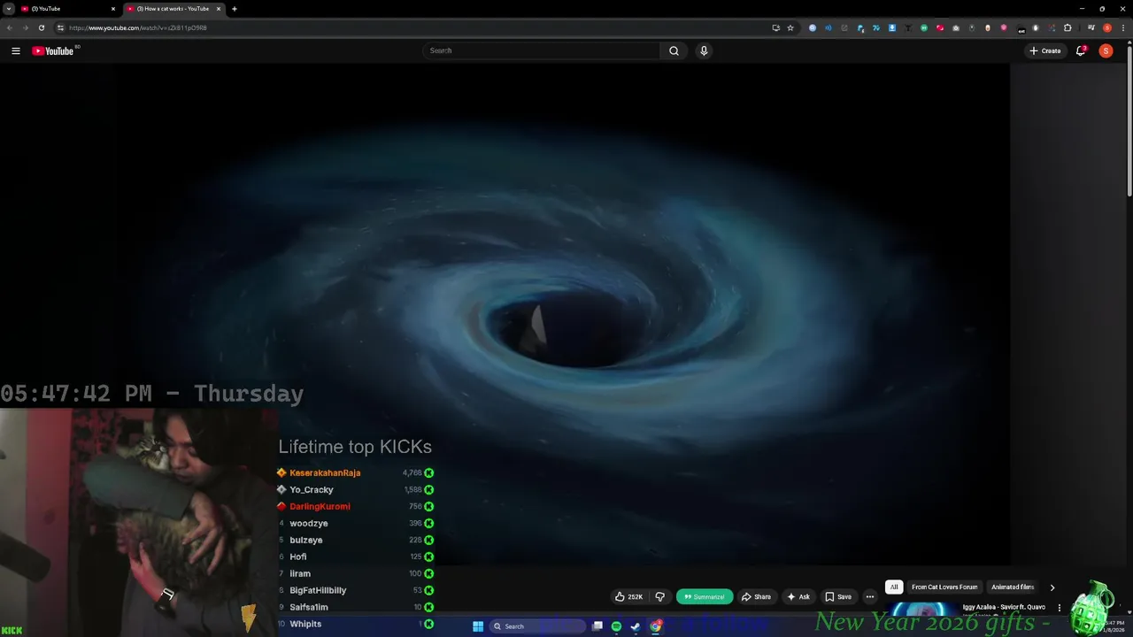Open the camera screenshot extension
The width and height of the screenshot is (1133, 637).
pos(956,27)
